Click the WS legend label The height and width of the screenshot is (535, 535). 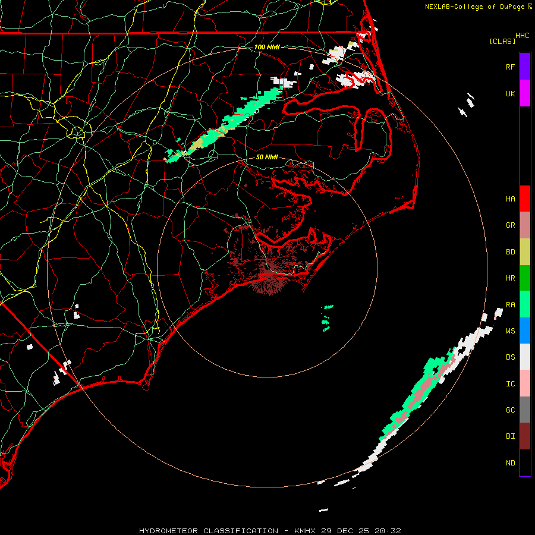(510, 331)
